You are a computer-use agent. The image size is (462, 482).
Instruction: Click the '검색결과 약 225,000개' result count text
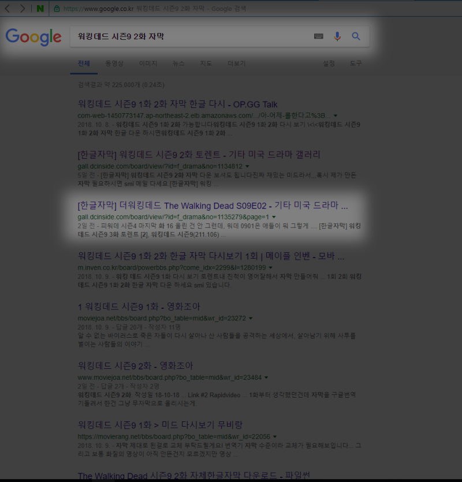[x=121, y=85]
